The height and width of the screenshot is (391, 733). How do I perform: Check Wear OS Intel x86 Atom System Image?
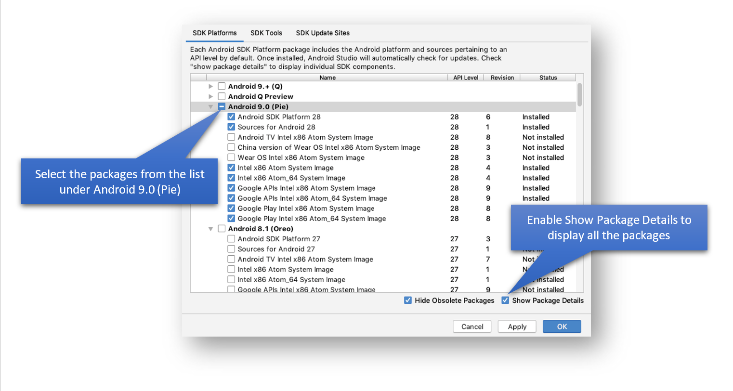click(x=231, y=157)
